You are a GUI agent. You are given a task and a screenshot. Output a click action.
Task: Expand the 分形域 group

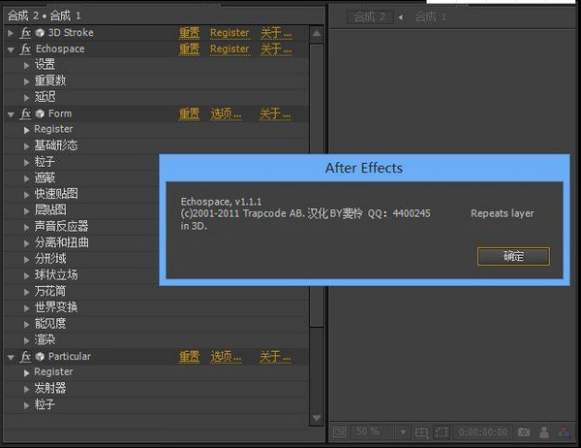[x=27, y=260]
